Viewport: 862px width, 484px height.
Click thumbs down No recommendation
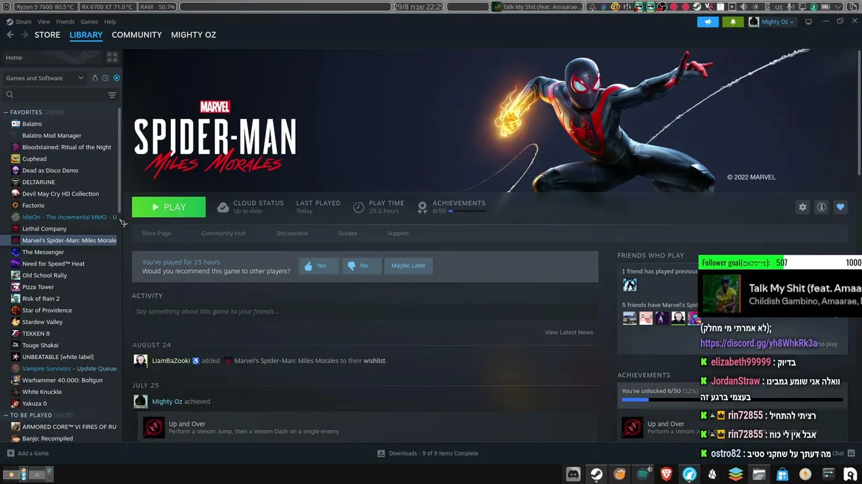pyautogui.click(x=362, y=266)
